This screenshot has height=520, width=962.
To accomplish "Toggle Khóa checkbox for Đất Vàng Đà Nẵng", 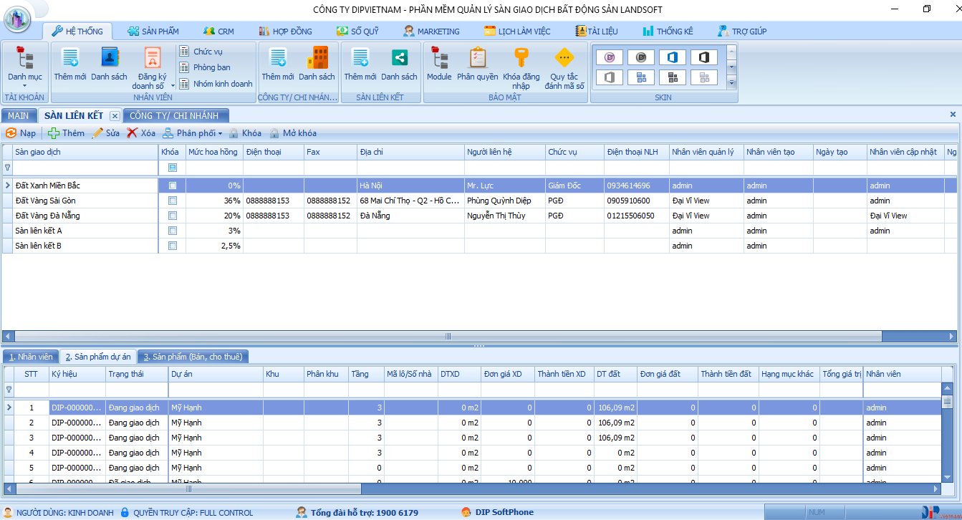I will (172, 216).
